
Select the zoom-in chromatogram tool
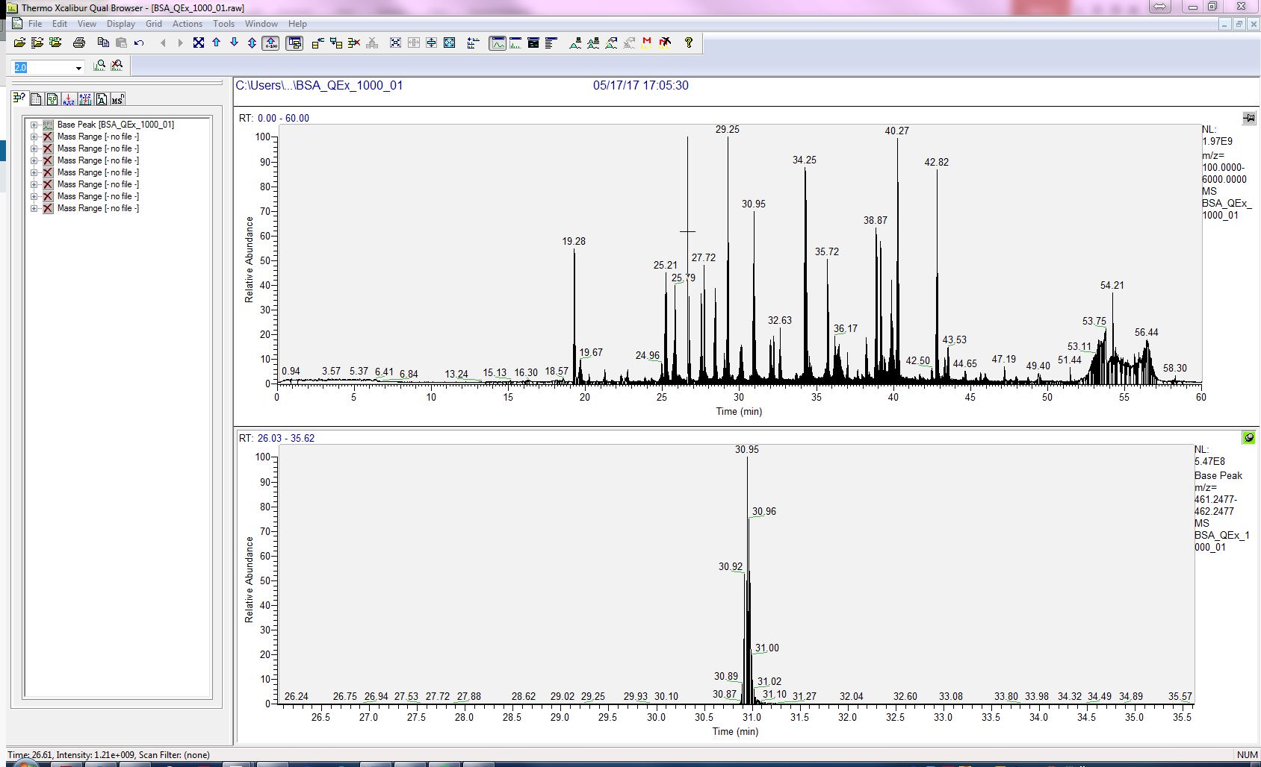[99, 66]
